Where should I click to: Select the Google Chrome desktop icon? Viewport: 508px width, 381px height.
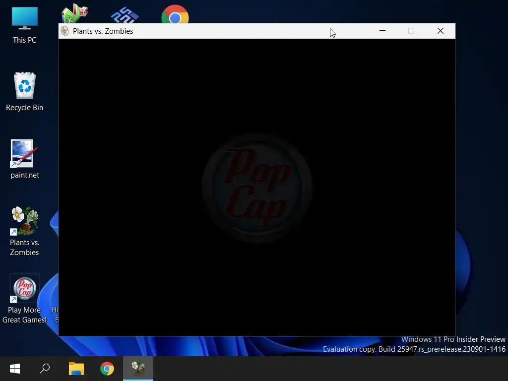[x=175, y=14]
